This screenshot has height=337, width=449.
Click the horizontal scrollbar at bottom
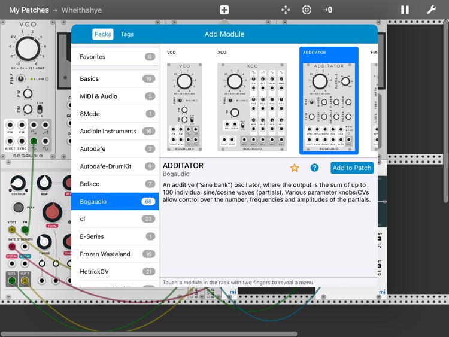(148, 334)
